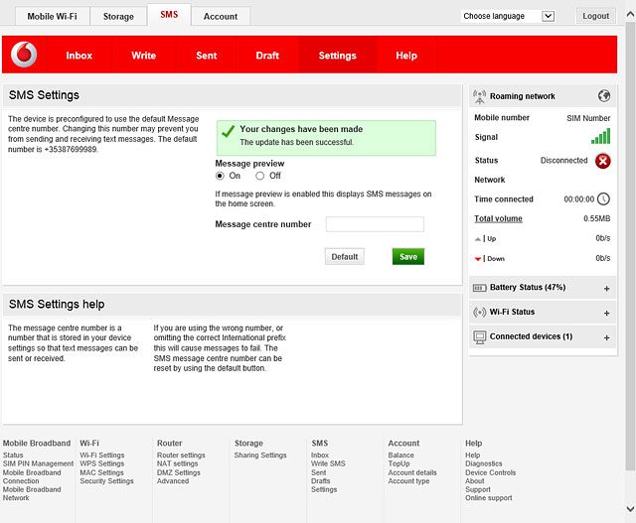Viewport: 636px width, 523px height.
Task: Open Online support footer link
Action: coord(489,498)
